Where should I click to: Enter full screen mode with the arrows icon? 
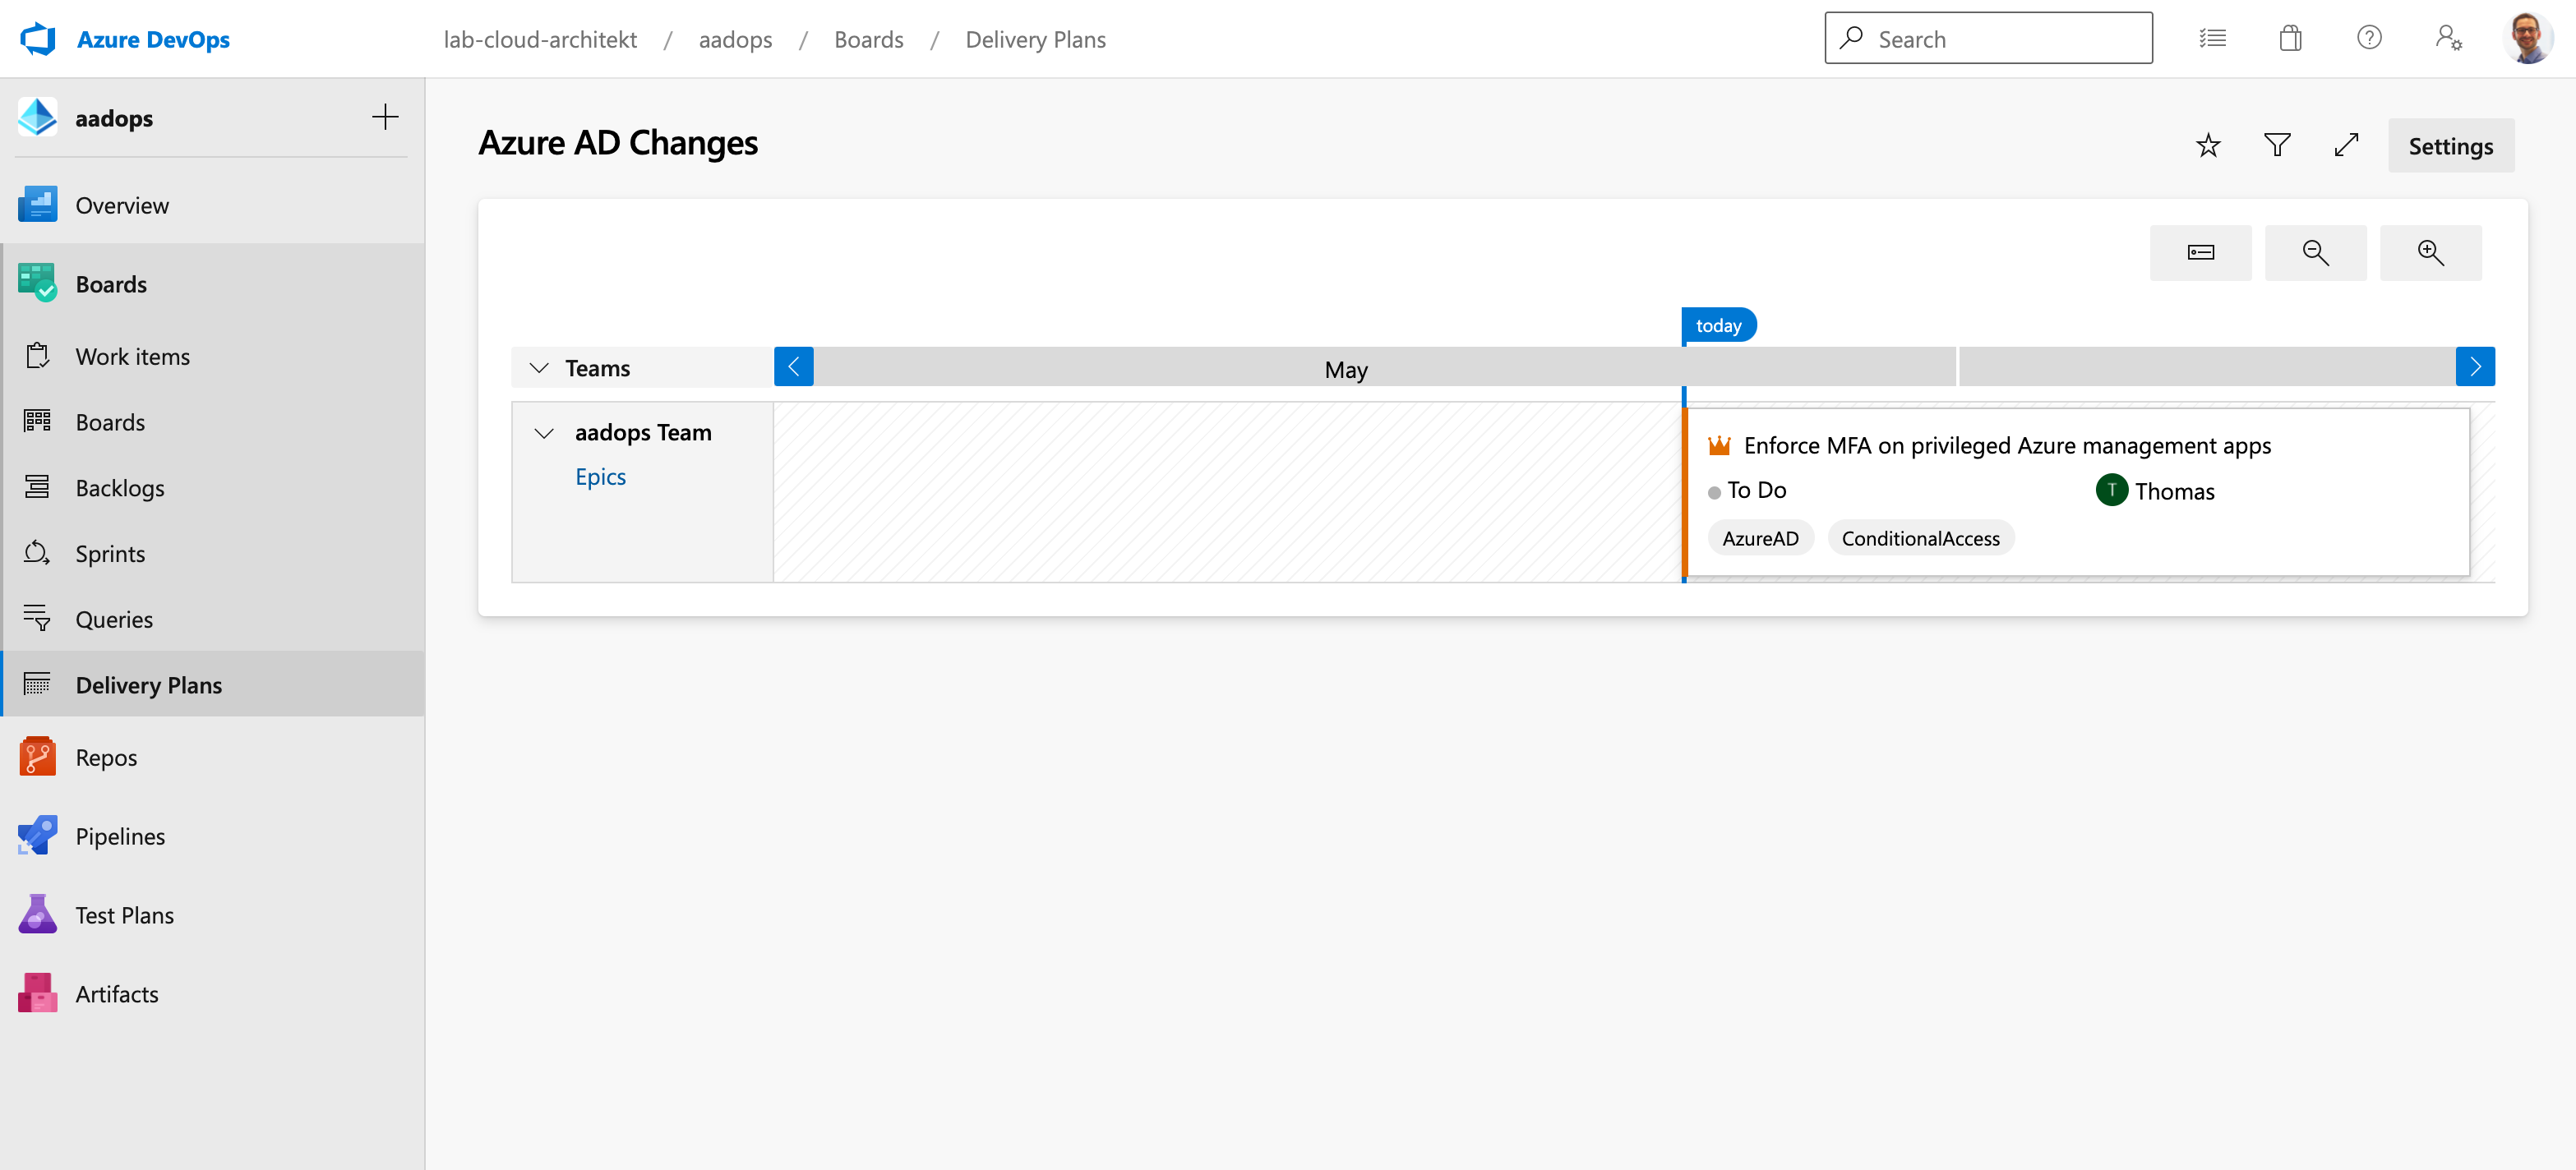pos(2346,145)
